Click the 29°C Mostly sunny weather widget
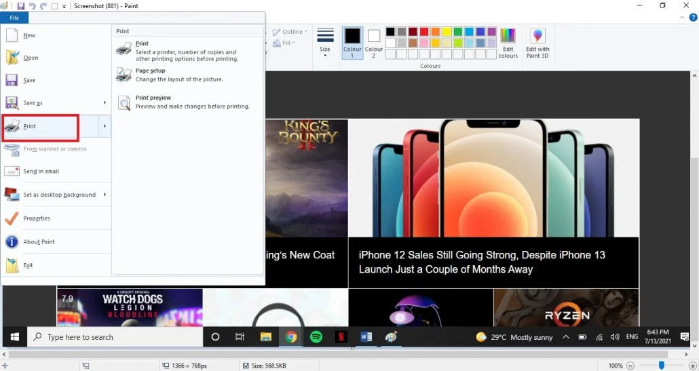 (514, 337)
